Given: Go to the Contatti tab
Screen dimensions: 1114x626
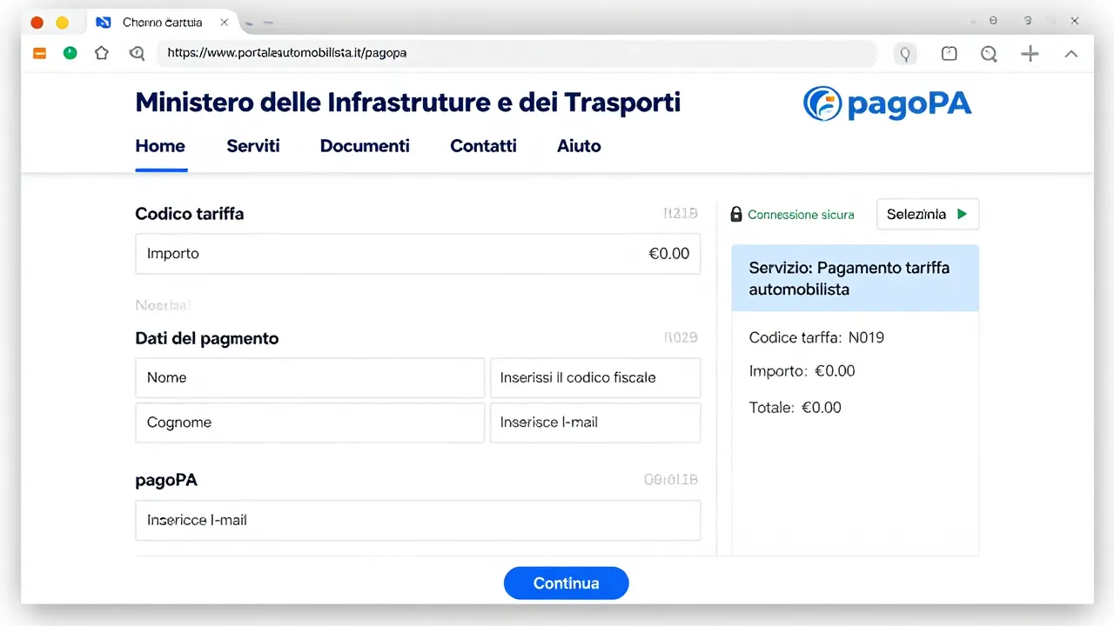Looking at the screenshot, I should click(483, 146).
